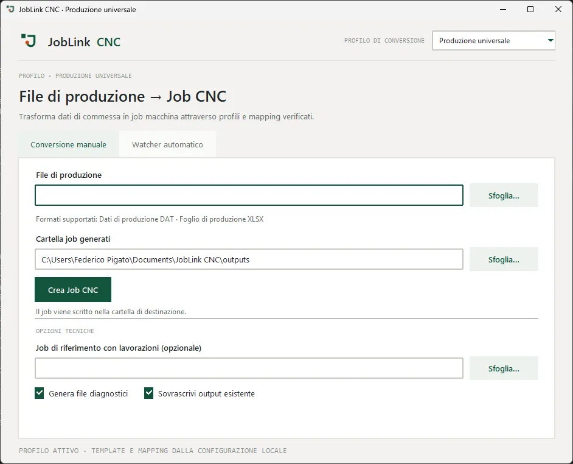The width and height of the screenshot is (573, 464).
Task: Click the 'PROFILO · PRODUZIONE UNIVERSALE' breadcrumb text
Action: coord(75,76)
